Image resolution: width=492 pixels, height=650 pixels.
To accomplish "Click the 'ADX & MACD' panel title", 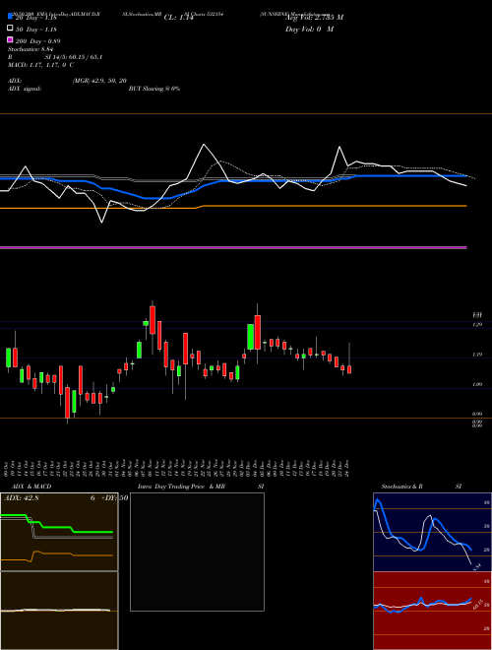I will tap(31, 487).
